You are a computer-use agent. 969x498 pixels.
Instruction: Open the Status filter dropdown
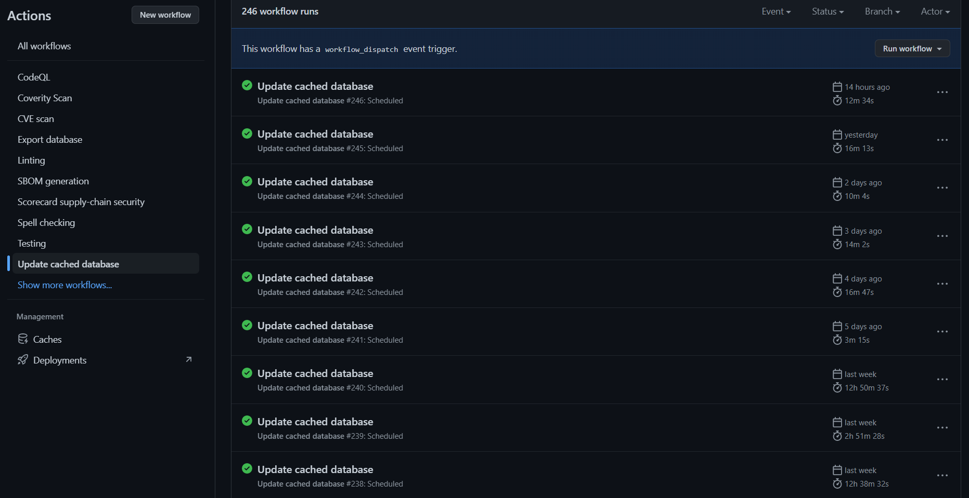pos(828,11)
